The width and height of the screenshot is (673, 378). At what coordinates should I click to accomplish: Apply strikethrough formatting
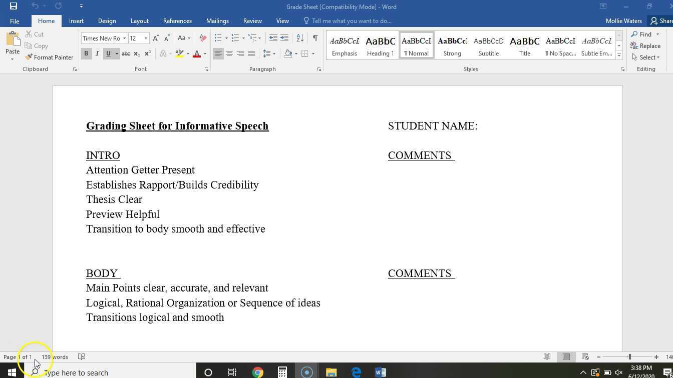125,53
